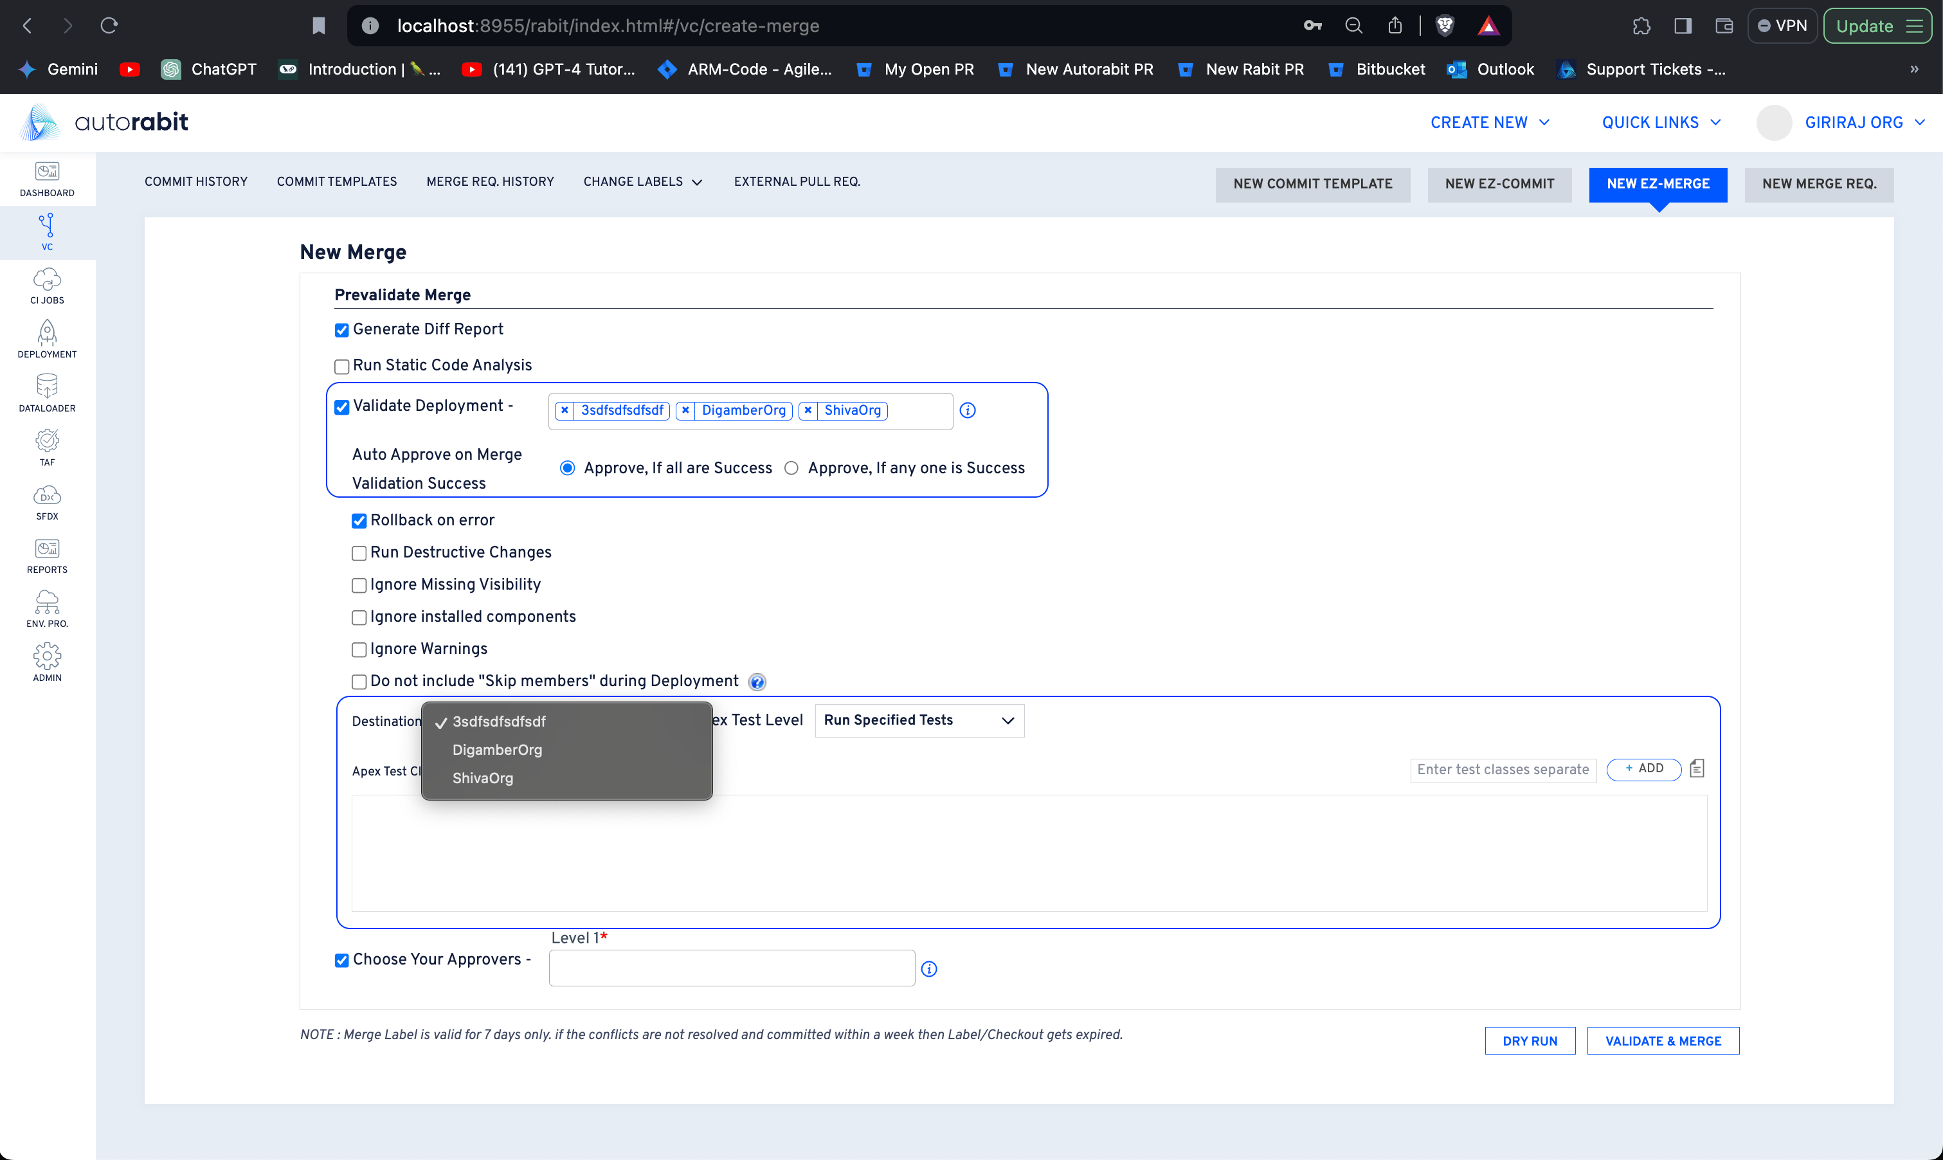This screenshot has width=1943, height=1160.
Task: Open the CI Jobs sidebar icon
Action: tap(47, 286)
